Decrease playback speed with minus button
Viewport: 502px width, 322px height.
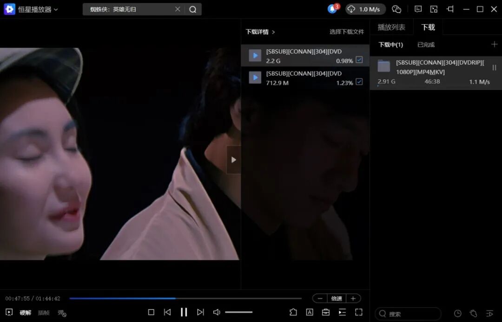click(320, 298)
